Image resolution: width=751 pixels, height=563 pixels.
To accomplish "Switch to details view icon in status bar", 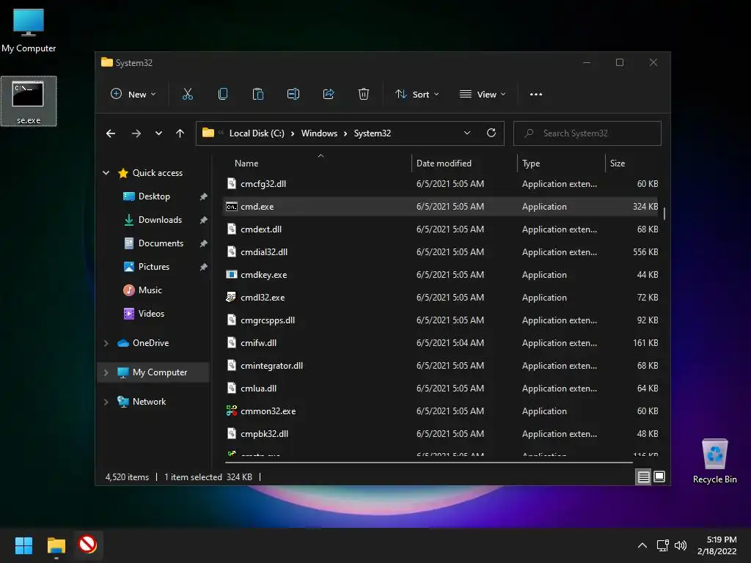I will [643, 476].
